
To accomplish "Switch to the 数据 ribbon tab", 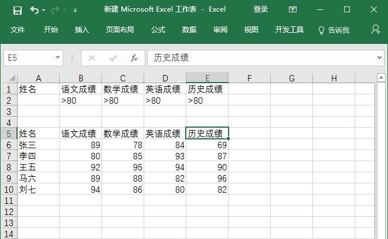I will point(189,30).
